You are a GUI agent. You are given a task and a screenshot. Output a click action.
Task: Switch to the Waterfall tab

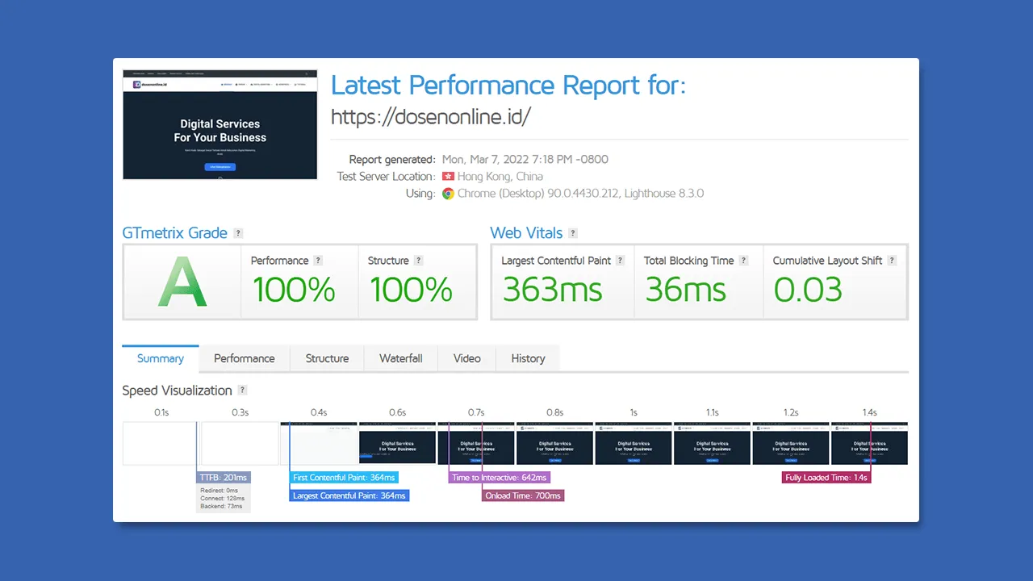(x=400, y=358)
